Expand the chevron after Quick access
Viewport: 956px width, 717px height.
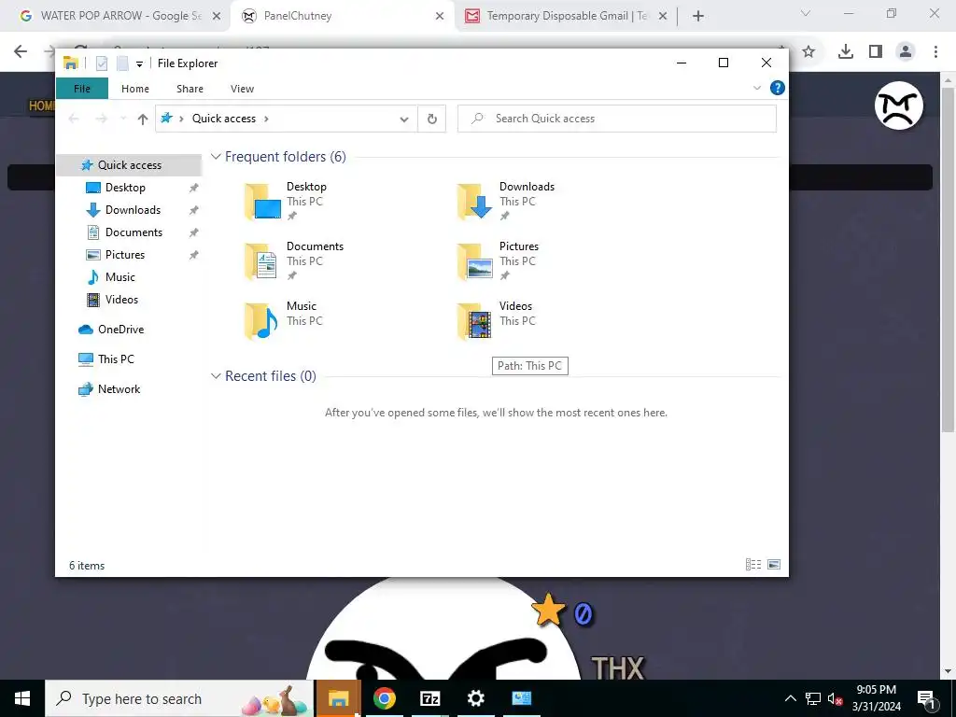point(266,119)
